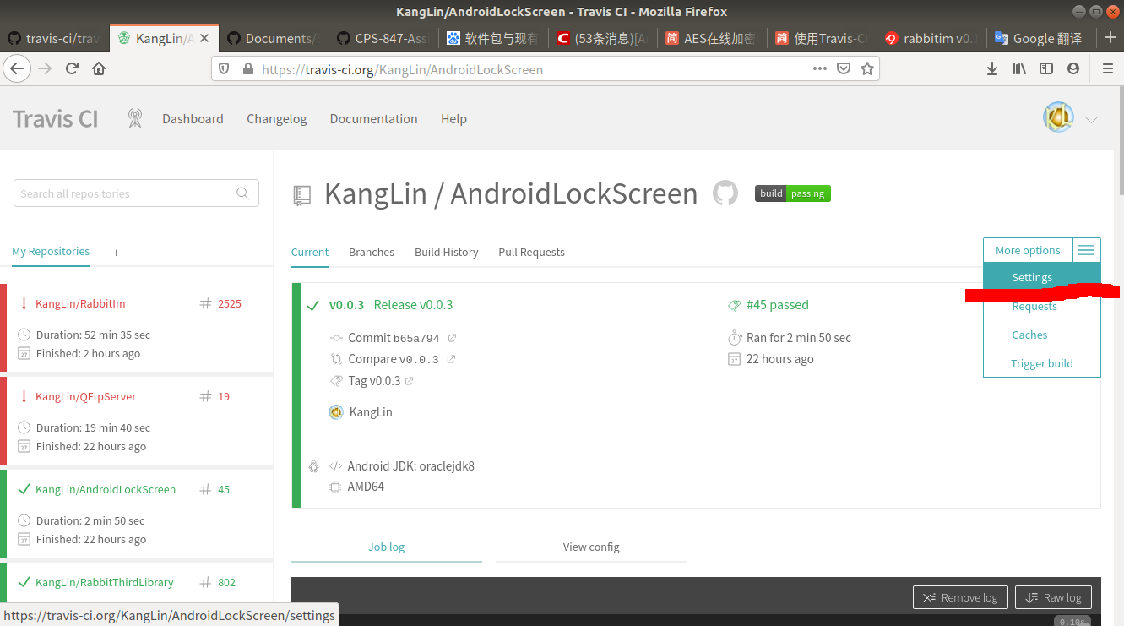Open build number 802
This screenshot has height=626, width=1124.
pyautogui.click(x=226, y=582)
